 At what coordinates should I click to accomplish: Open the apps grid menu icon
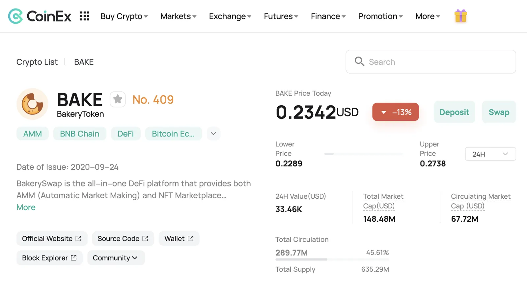point(85,16)
